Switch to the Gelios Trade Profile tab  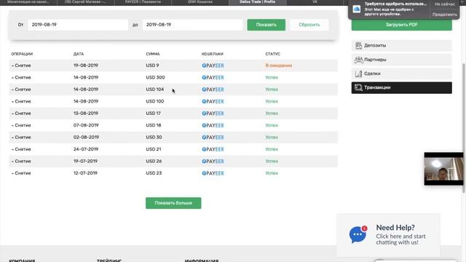257,2
